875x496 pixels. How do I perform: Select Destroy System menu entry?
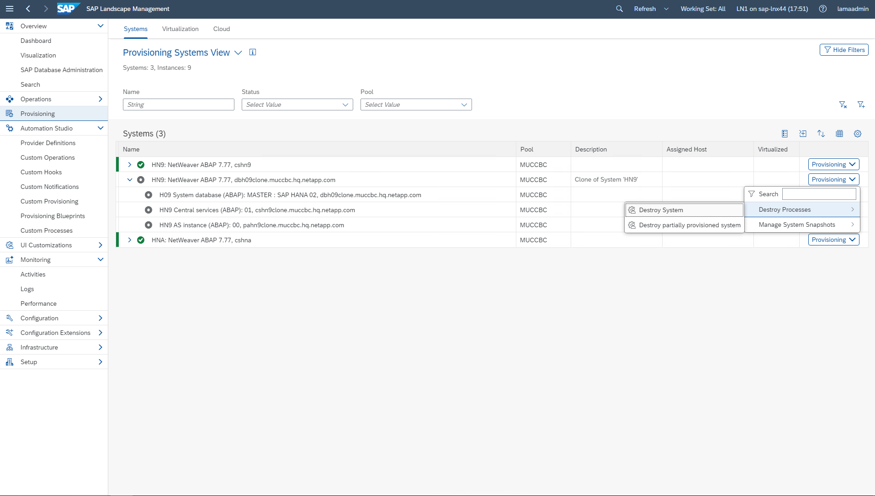(x=661, y=210)
